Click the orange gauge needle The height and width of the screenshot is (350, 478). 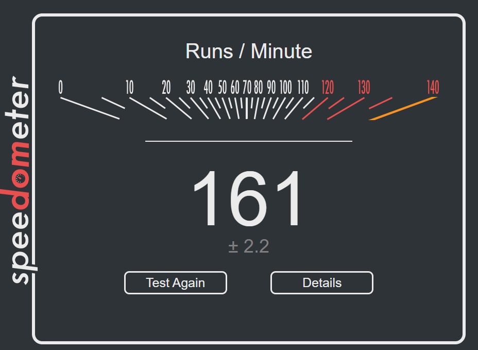pos(403,109)
